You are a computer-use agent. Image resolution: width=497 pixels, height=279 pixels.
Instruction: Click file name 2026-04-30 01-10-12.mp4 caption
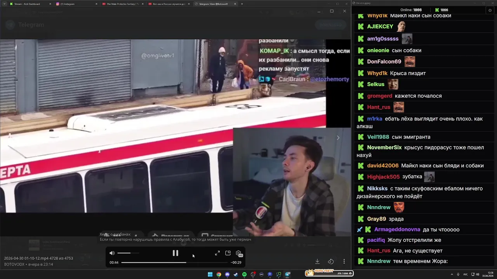(x=38, y=258)
